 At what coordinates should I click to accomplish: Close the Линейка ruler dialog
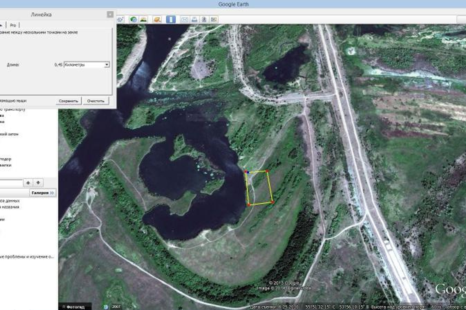pyautogui.click(x=110, y=14)
